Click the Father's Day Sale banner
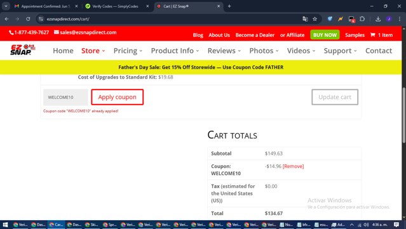 pos(201,67)
